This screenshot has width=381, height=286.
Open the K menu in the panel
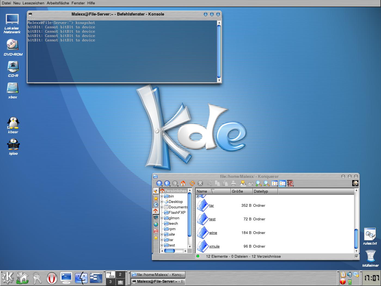(8, 278)
